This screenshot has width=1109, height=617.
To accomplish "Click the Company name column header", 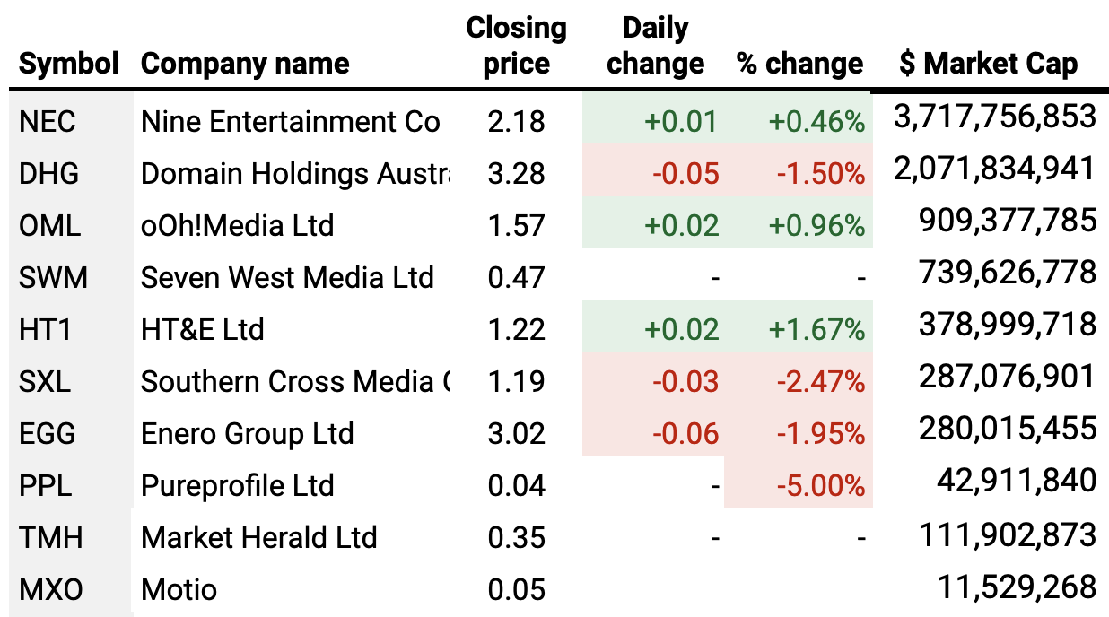I will [x=245, y=64].
